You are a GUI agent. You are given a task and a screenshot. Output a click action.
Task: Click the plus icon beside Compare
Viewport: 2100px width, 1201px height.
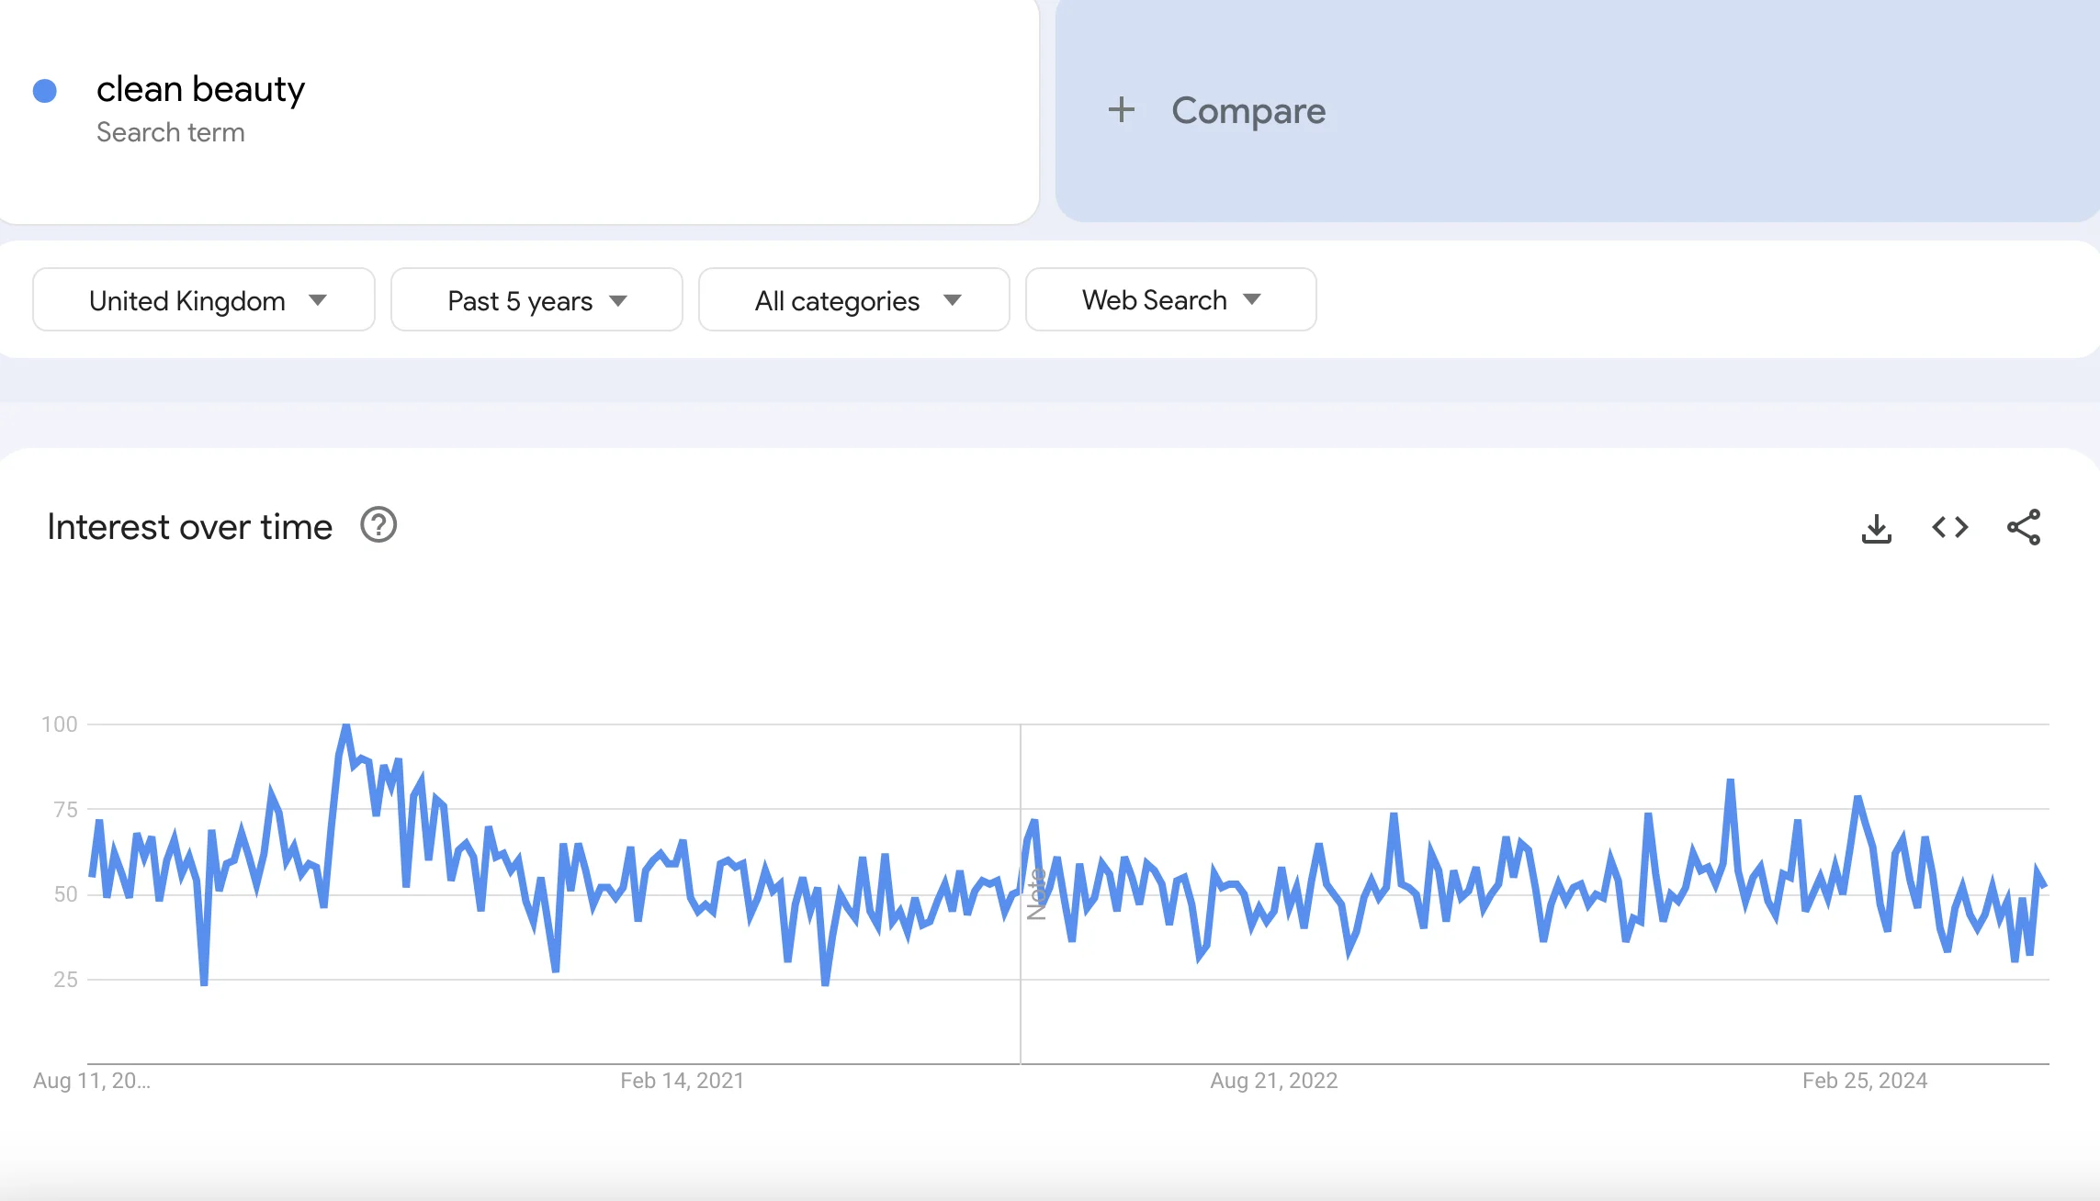(x=1121, y=110)
